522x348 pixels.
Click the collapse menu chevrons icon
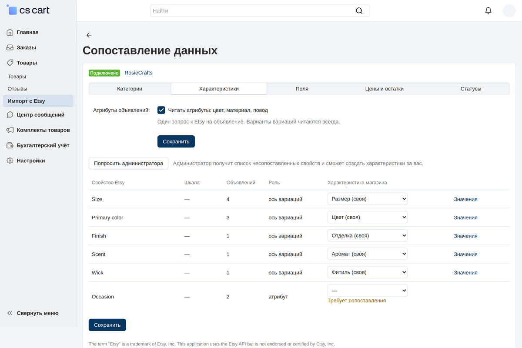click(x=10, y=313)
